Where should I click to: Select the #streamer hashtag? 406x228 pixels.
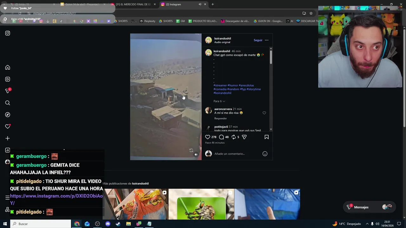[x=220, y=85]
